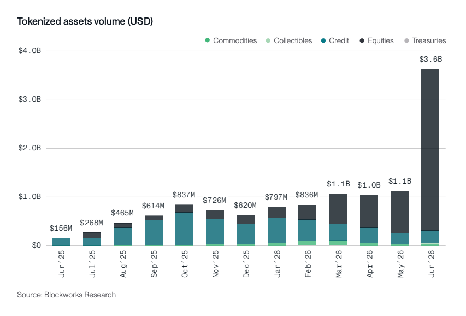This screenshot has width=466, height=316.
Task: Click the Mar'26 Equities bar segment
Action: [x=338, y=209]
